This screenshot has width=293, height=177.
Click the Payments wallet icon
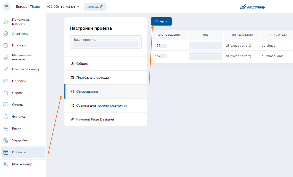click(6, 45)
